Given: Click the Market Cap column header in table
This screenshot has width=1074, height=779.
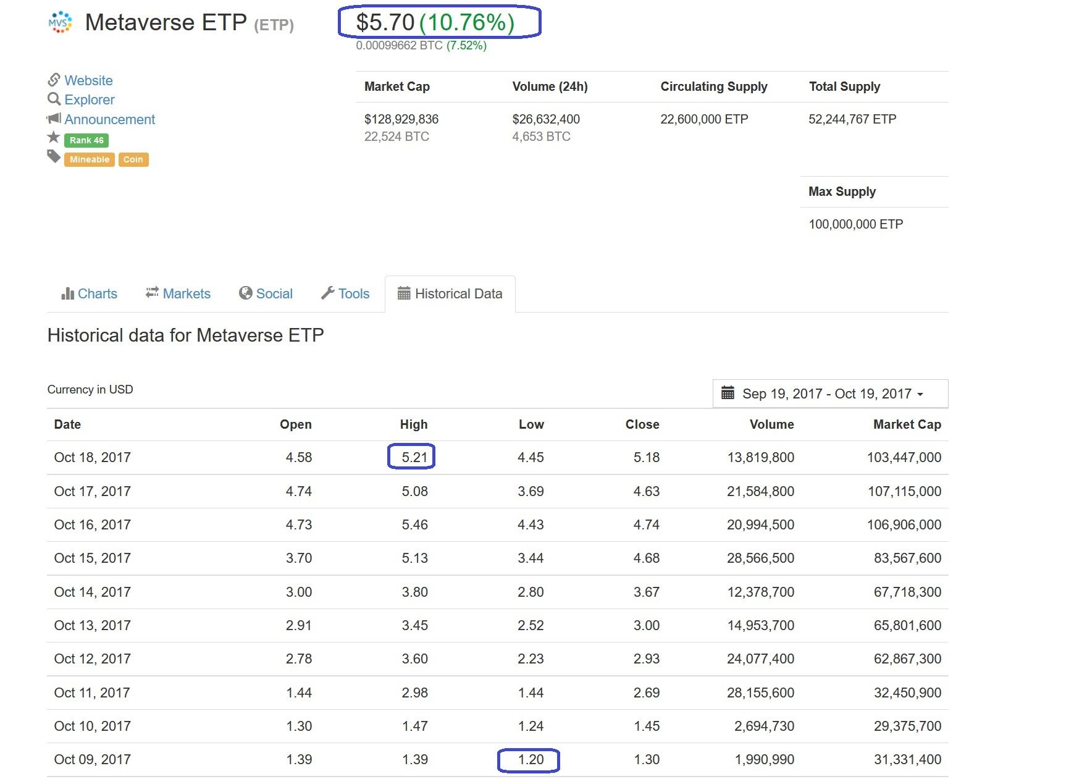Looking at the screenshot, I should 907,424.
